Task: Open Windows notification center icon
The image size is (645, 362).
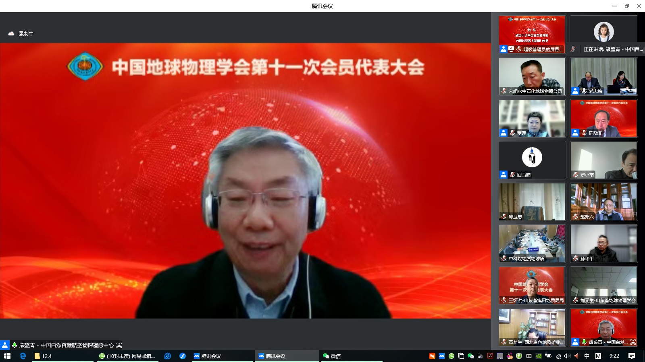Action: [632, 356]
